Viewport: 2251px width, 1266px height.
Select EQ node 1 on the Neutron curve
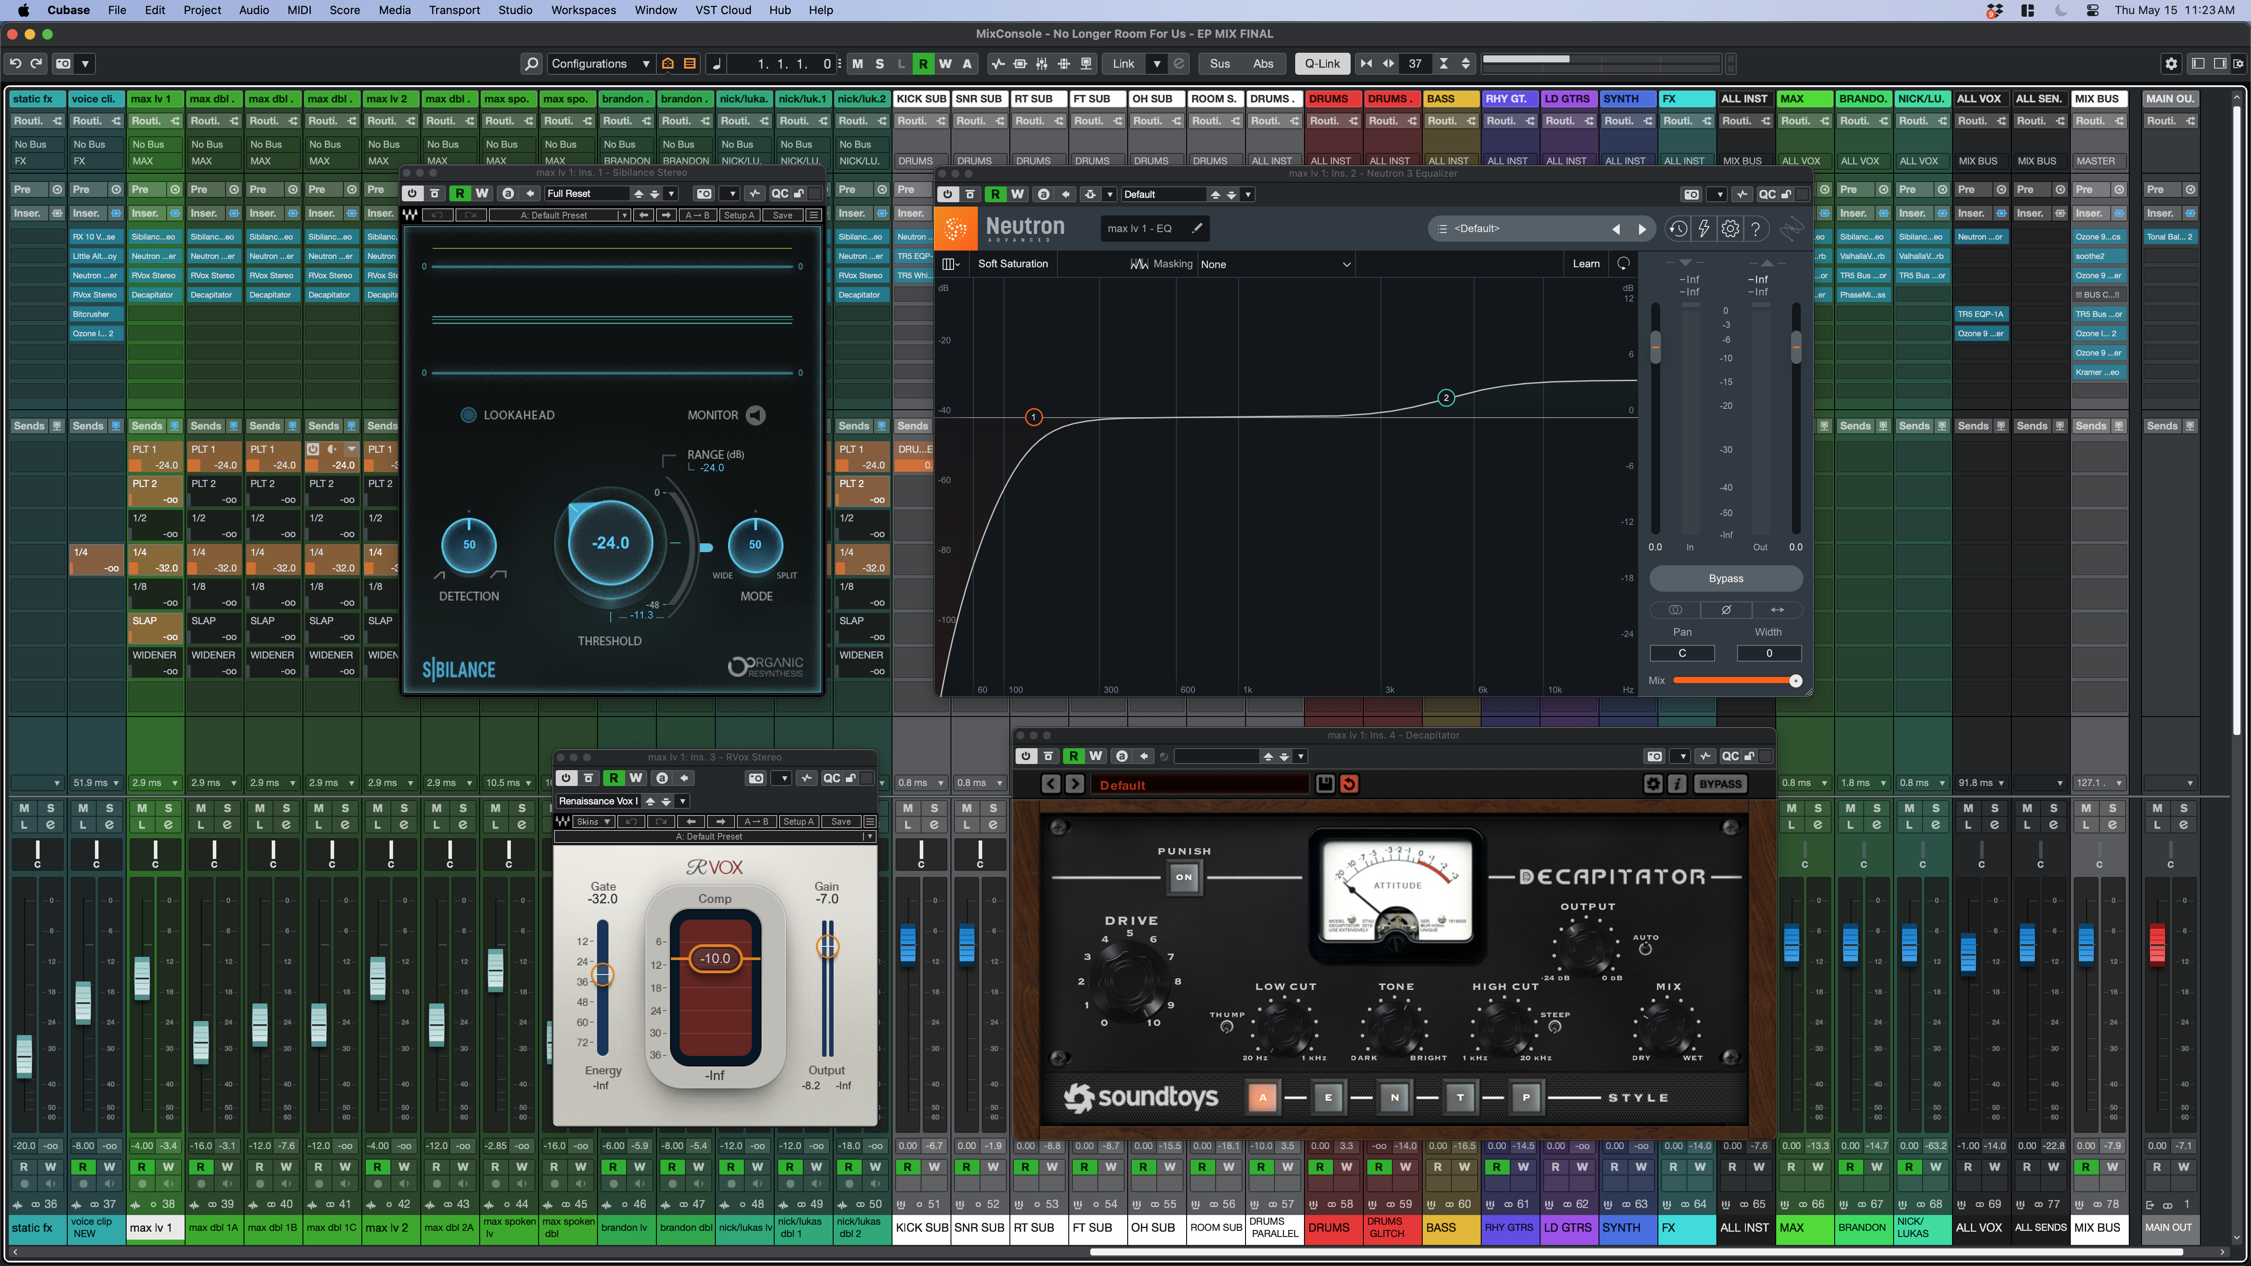[x=1033, y=417]
